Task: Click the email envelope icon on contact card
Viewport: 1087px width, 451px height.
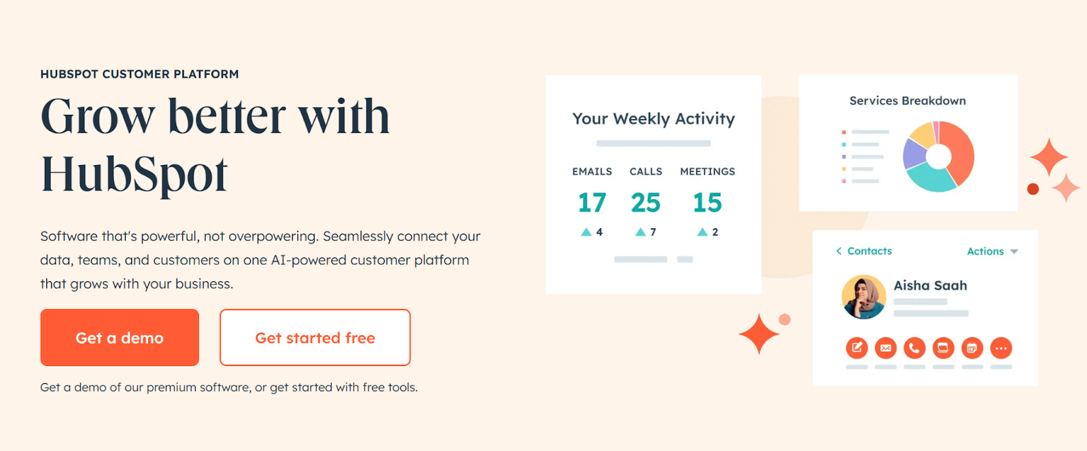Action: click(x=885, y=348)
